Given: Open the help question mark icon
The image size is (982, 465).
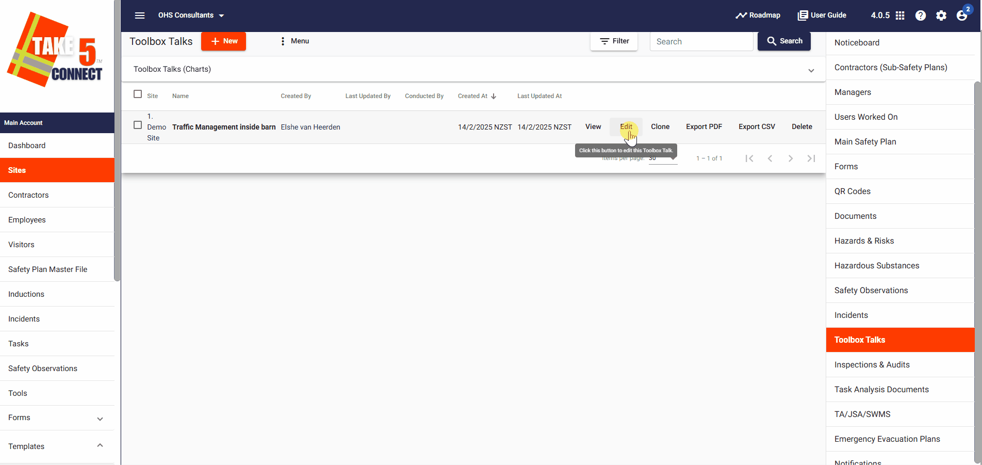Looking at the screenshot, I should (x=921, y=15).
